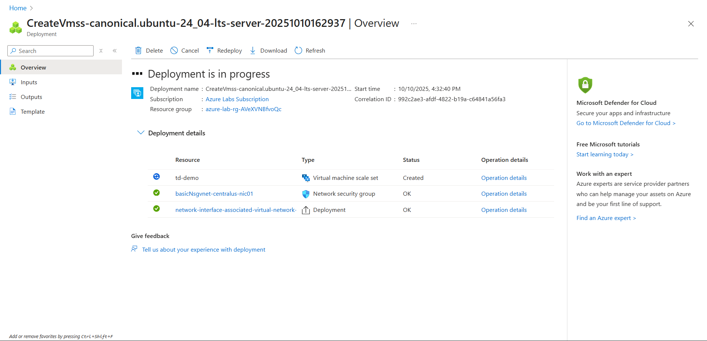Open basicNsgvnet-centralus-nic01 resource link
The height and width of the screenshot is (341, 707).
214,193
